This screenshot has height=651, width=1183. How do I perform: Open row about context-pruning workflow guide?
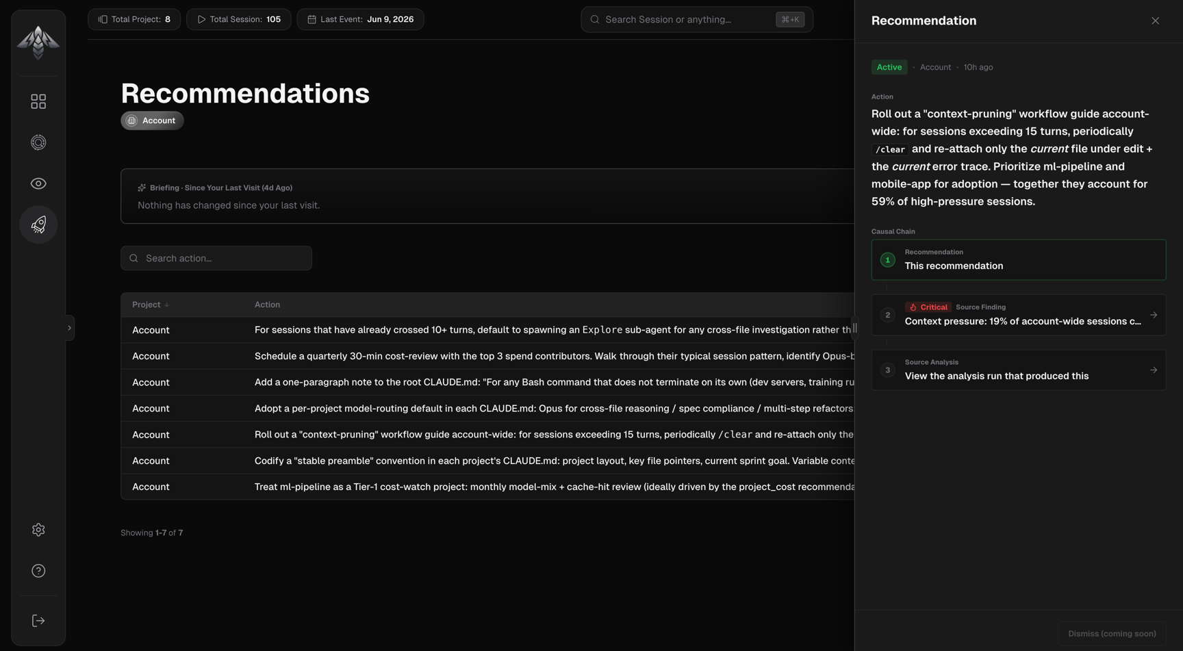(x=487, y=435)
